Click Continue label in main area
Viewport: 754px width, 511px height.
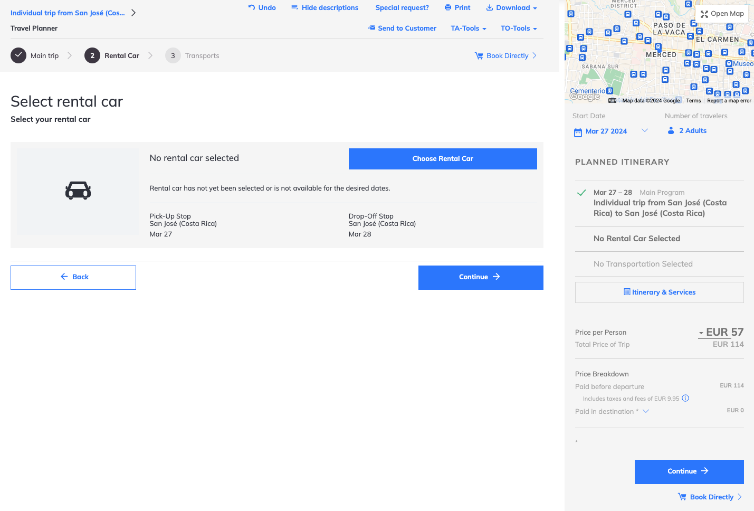473,277
